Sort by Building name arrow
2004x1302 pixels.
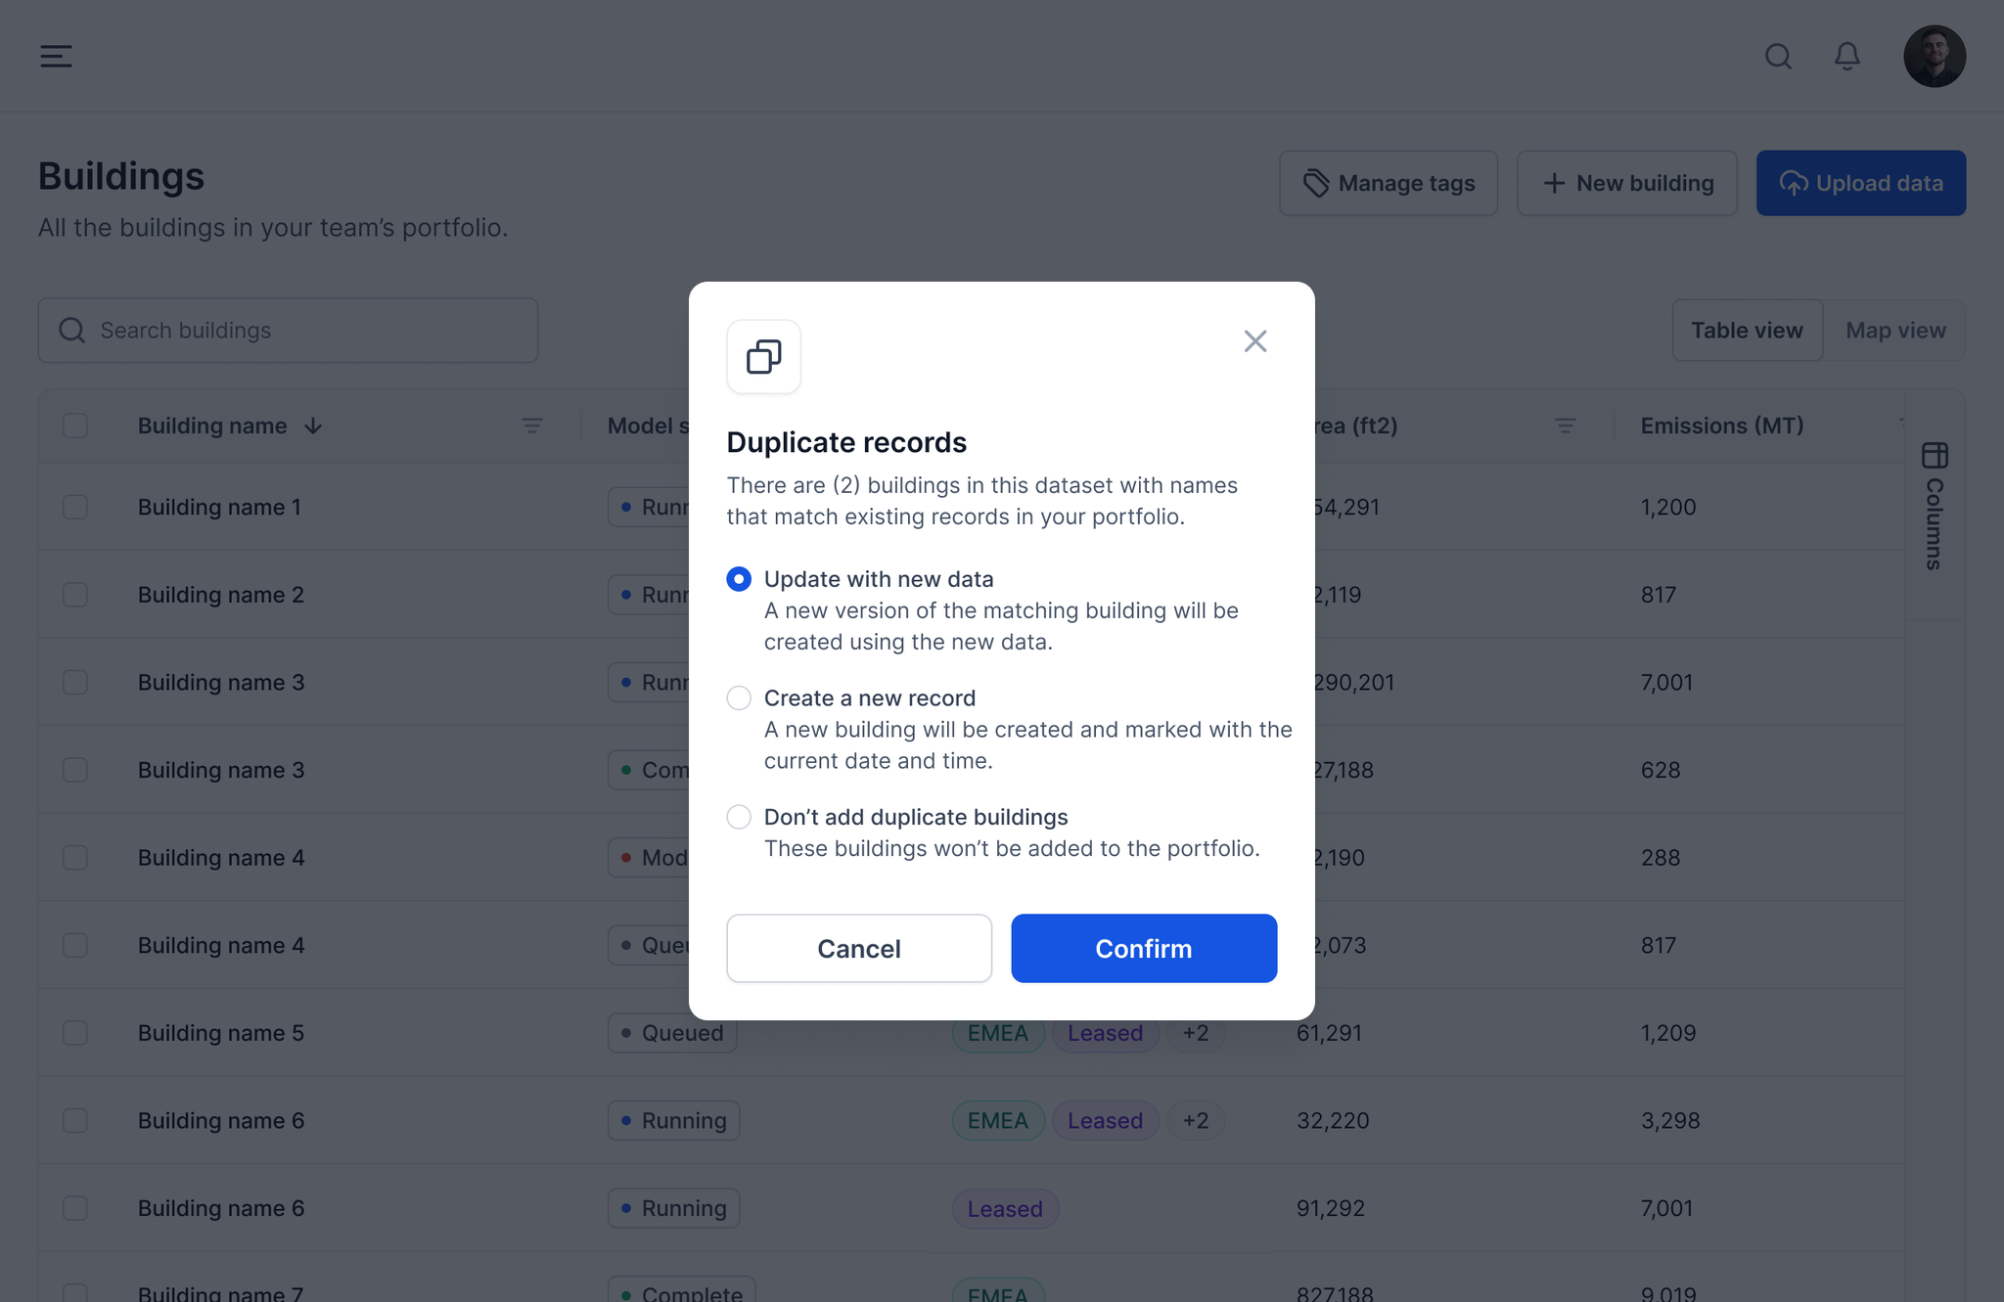[313, 426]
